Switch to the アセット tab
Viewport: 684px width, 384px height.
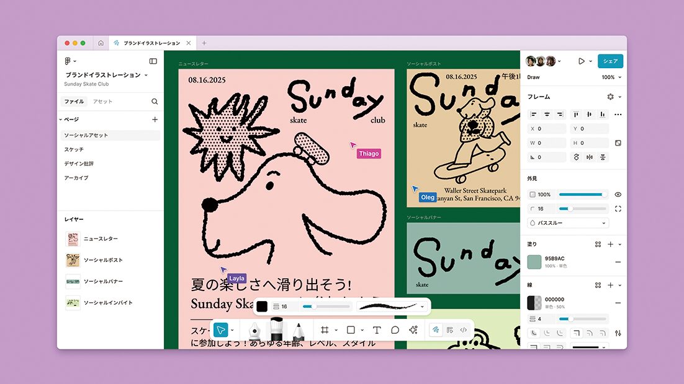pyautogui.click(x=102, y=102)
